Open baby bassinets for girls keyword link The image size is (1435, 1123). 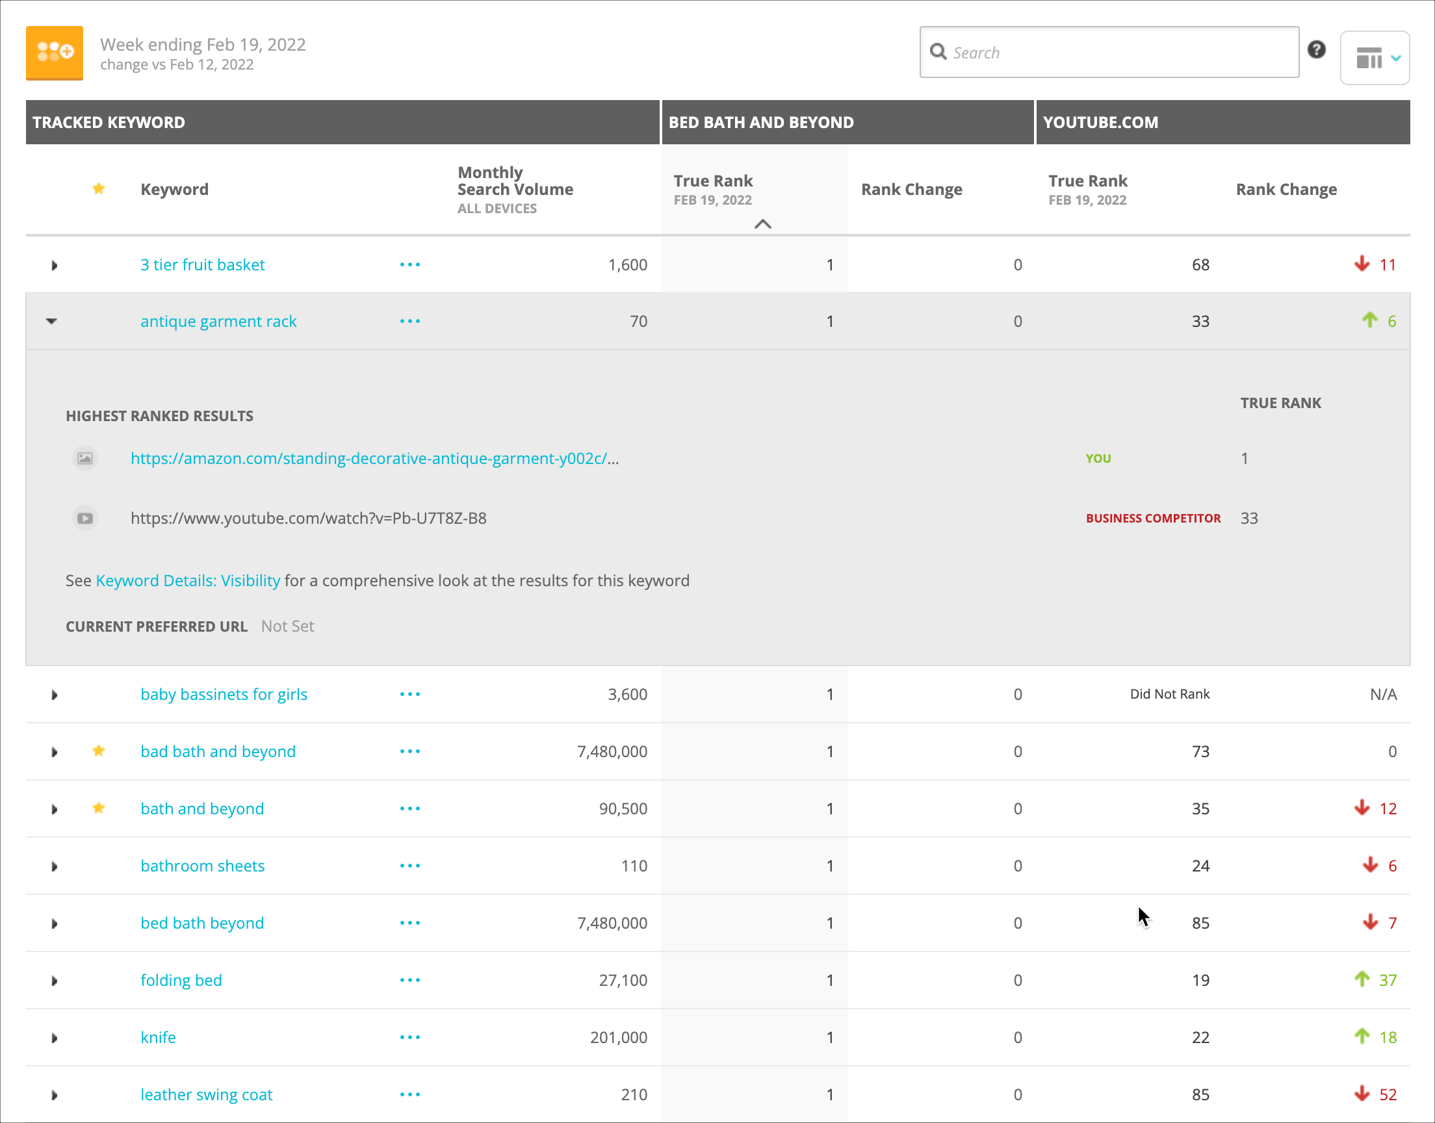click(x=224, y=694)
